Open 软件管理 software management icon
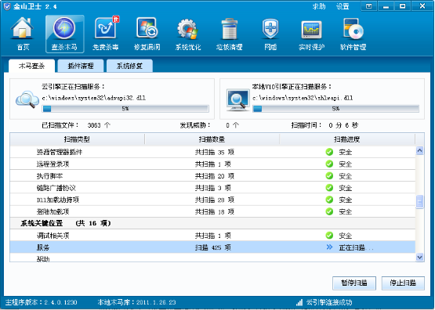 [x=353, y=34]
